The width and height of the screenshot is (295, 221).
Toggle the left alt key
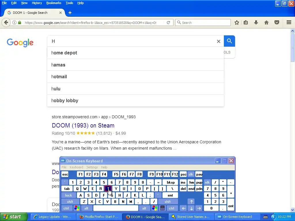[x=86, y=208]
